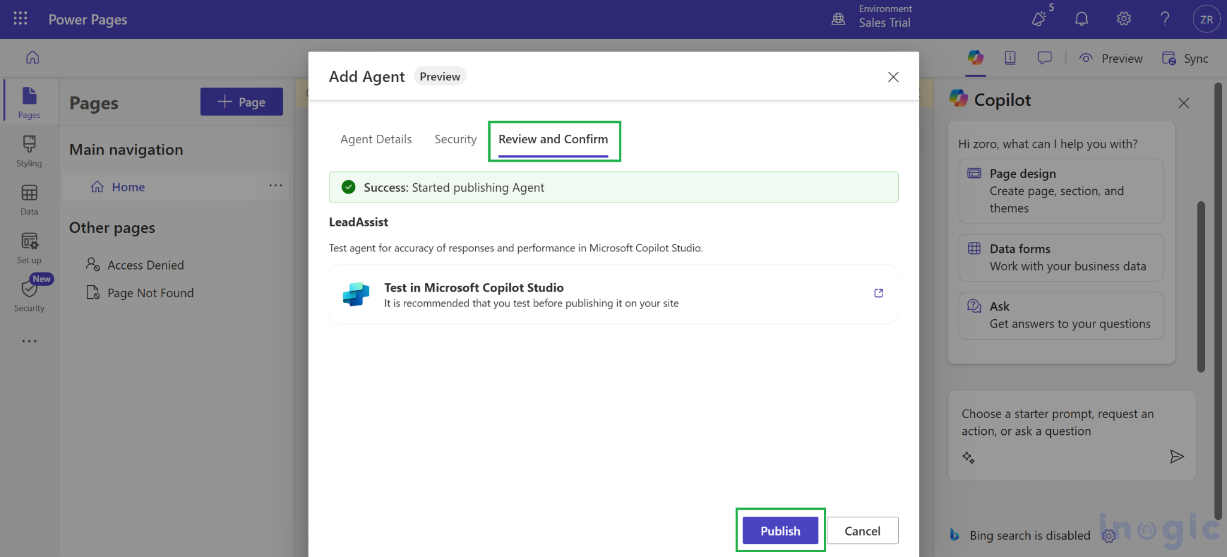Open the app launcher waffle icon
Viewport: 1227px width, 557px height.
pyautogui.click(x=20, y=19)
